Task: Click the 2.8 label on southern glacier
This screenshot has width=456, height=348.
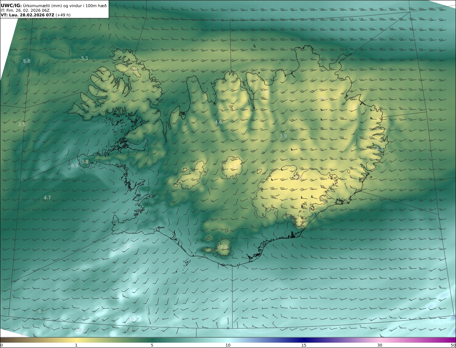Action: click(224, 247)
